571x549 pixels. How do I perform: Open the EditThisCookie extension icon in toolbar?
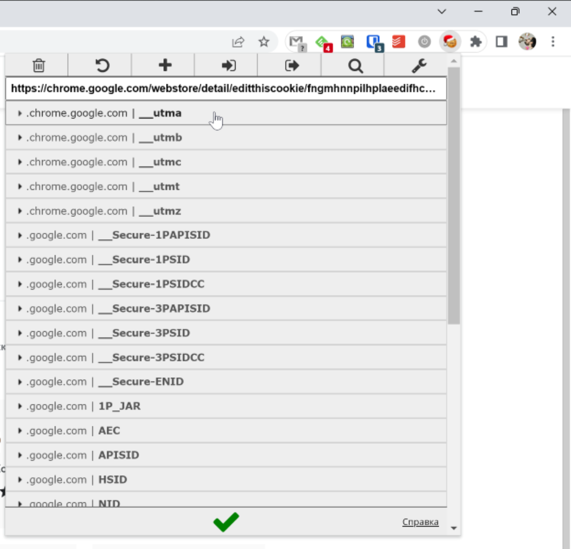coord(450,42)
